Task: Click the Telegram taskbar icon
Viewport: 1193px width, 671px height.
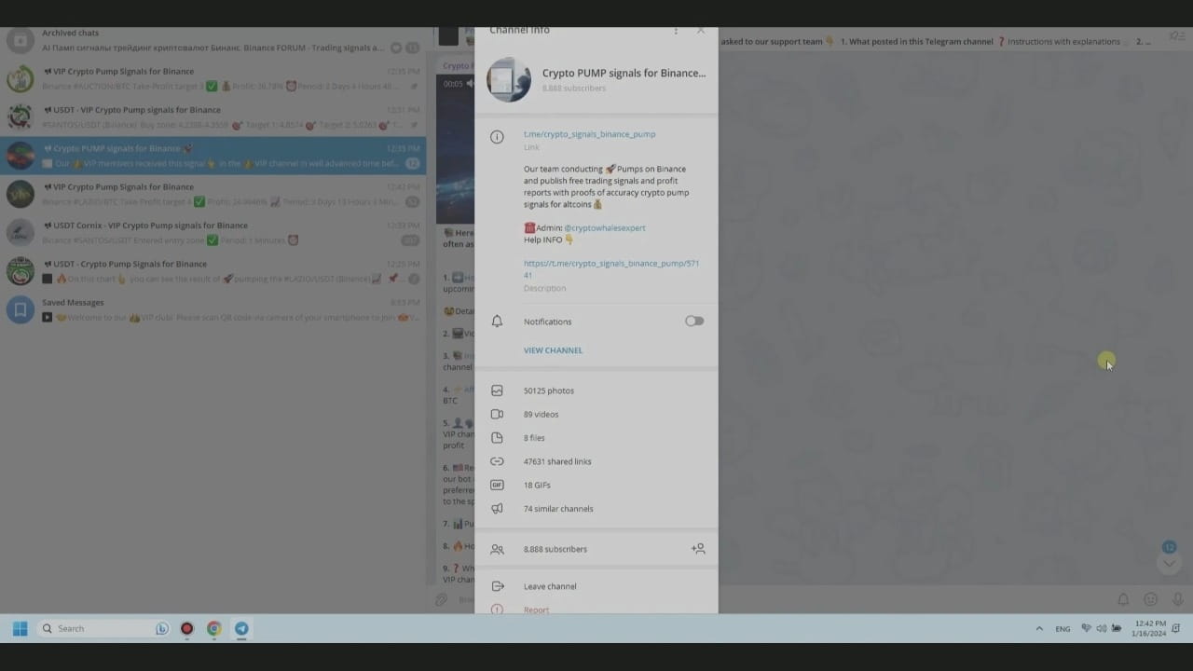Action: tap(241, 628)
